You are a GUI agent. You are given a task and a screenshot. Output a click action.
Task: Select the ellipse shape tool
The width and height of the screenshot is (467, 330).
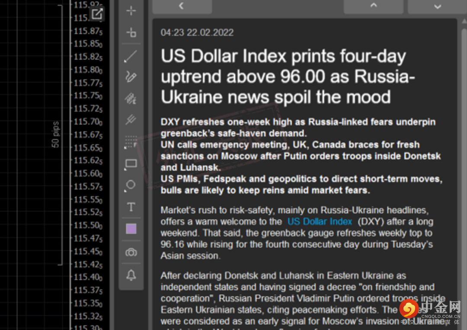[x=131, y=185]
